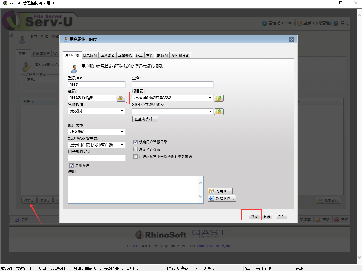Click the Create Key Pair button

coord(145,119)
